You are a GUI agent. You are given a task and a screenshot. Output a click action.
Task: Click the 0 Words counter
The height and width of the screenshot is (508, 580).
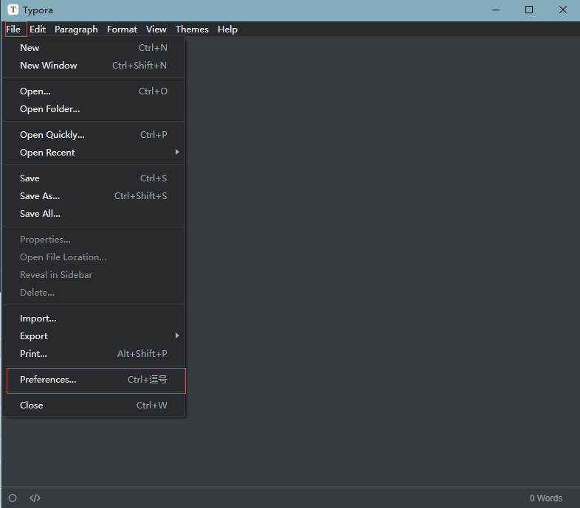545,498
